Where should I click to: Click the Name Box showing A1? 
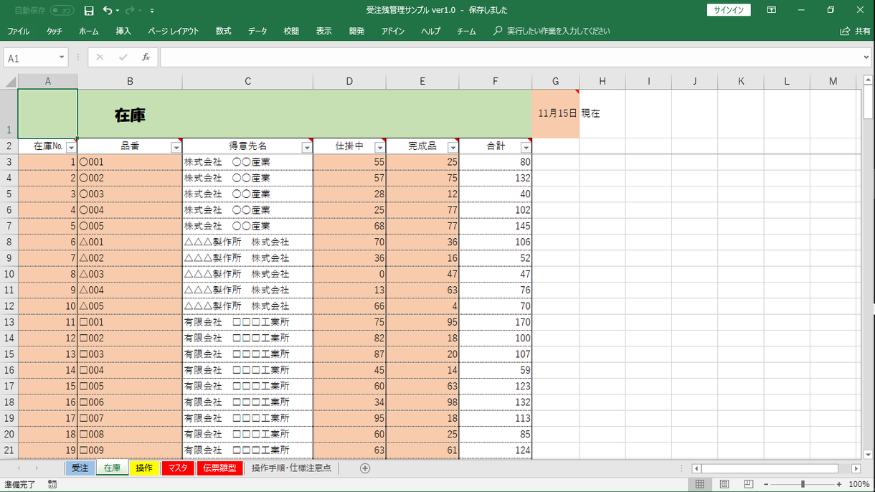[x=30, y=58]
